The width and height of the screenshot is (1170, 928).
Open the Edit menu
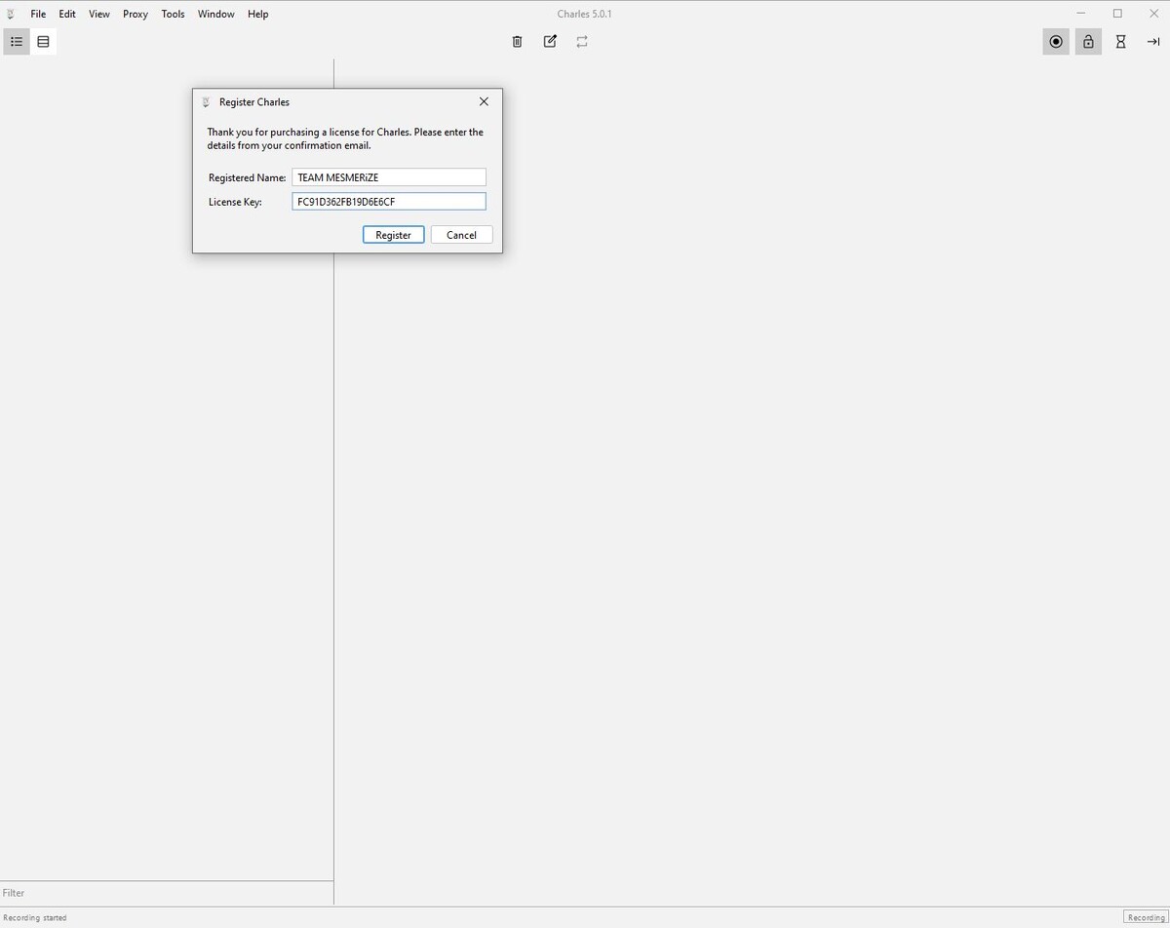pyautogui.click(x=67, y=14)
